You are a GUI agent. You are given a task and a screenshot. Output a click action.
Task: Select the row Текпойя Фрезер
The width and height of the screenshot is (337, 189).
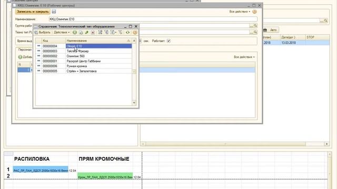coord(84,51)
